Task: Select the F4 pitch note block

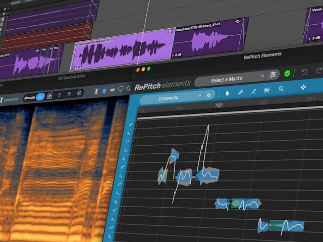Action: tap(175, 155)
